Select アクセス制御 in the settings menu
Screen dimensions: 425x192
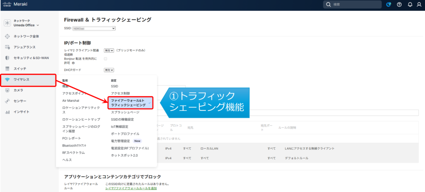coord(120,93)
